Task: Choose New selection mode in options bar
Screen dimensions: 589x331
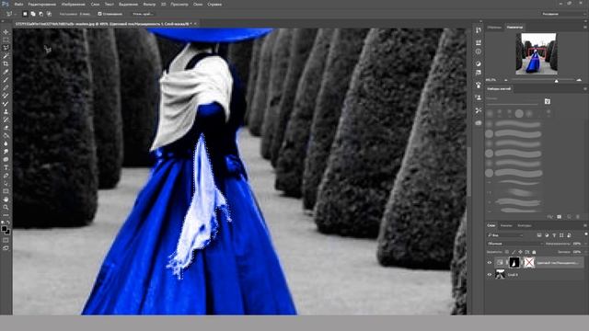Action: pyautogui.click(x=25, y=14)
